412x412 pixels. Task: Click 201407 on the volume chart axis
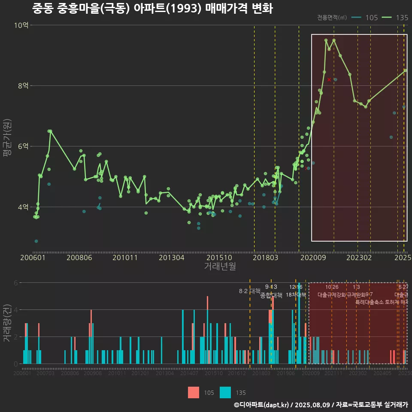click(189, 373)
